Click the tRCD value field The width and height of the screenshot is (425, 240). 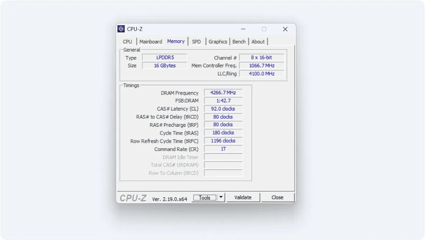[x=223, y=117]
